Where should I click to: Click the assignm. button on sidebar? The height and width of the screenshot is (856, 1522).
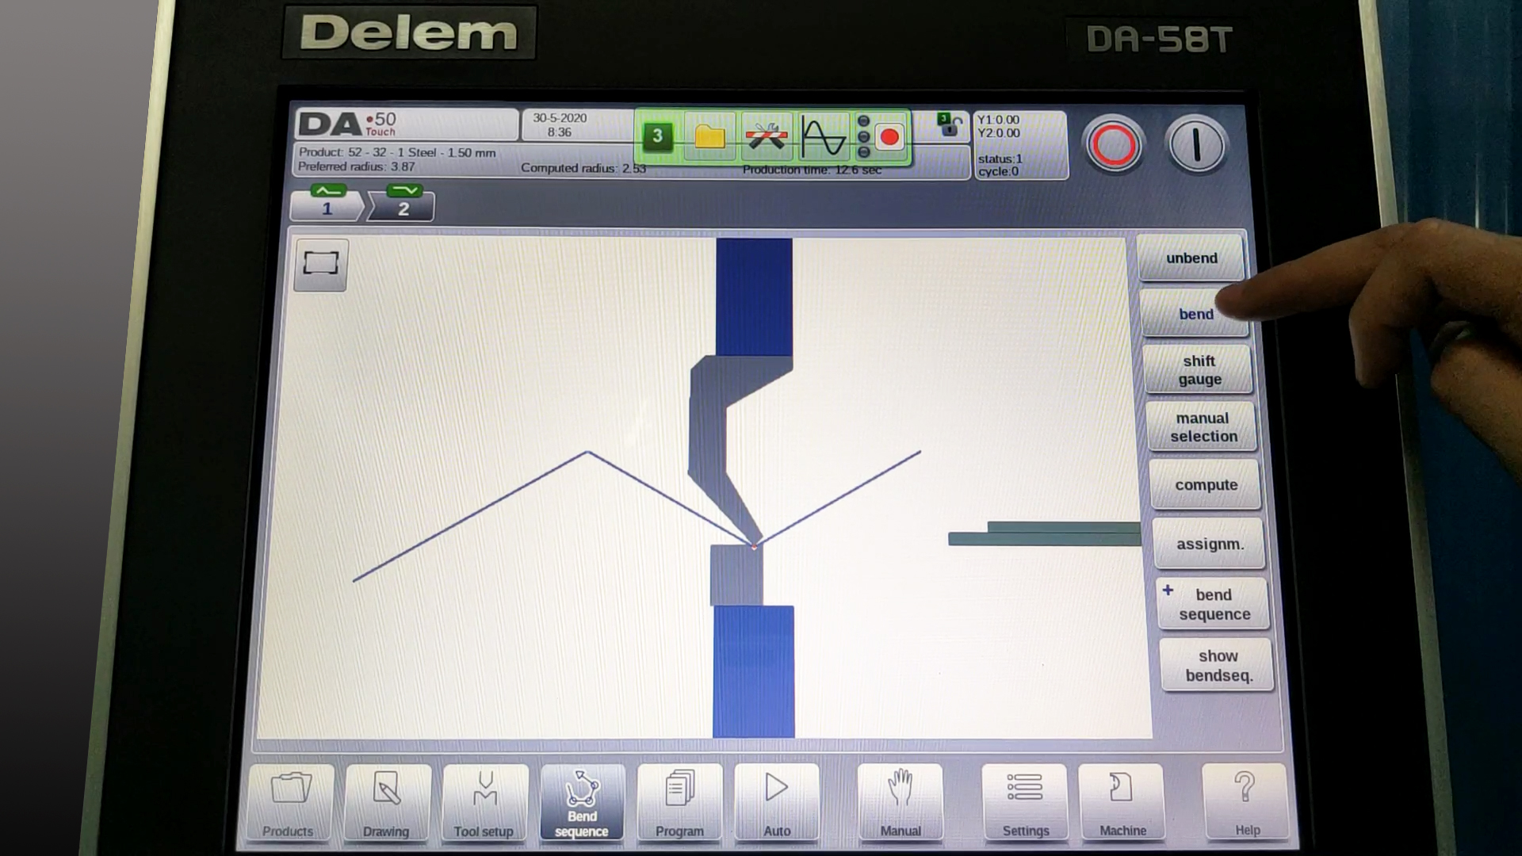1207,541
